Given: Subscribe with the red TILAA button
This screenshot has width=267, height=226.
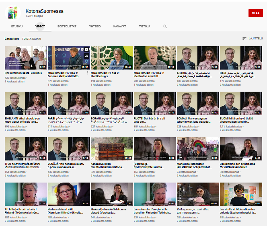Looking at the screenshot, I should [x=255, y=13].
